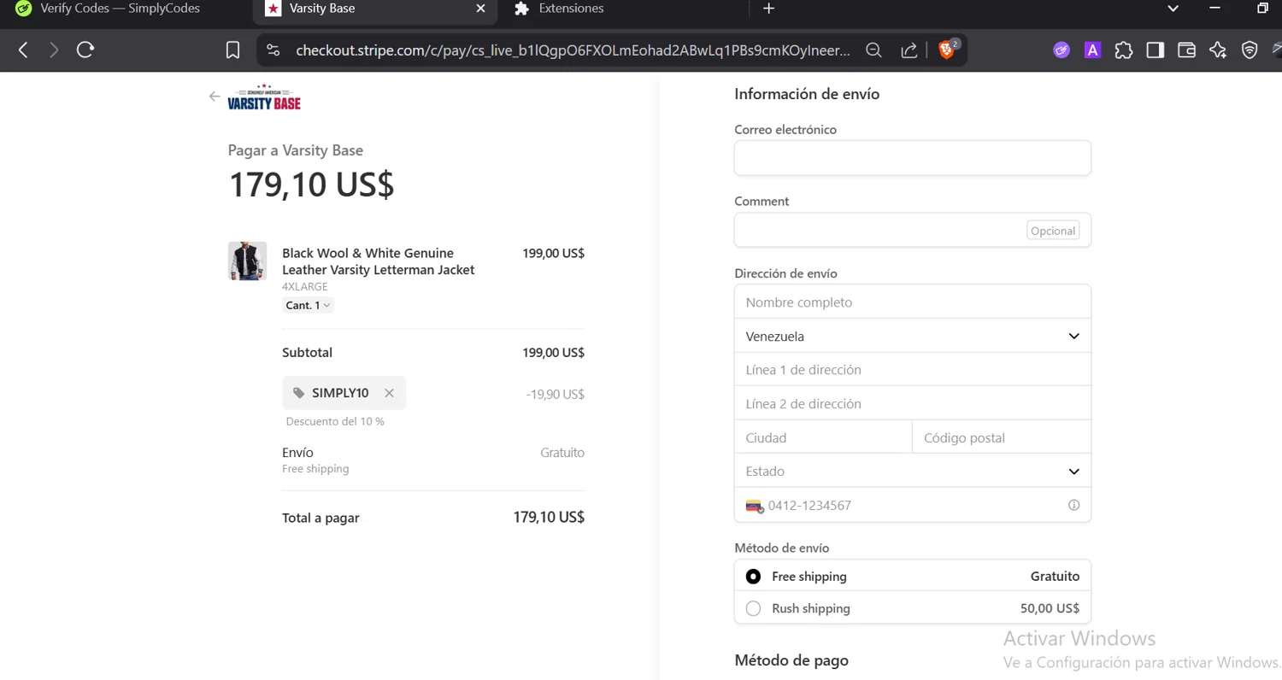1282x680 pixels.
Task: Click the Ciudad field
Action: tap(823, 437)
